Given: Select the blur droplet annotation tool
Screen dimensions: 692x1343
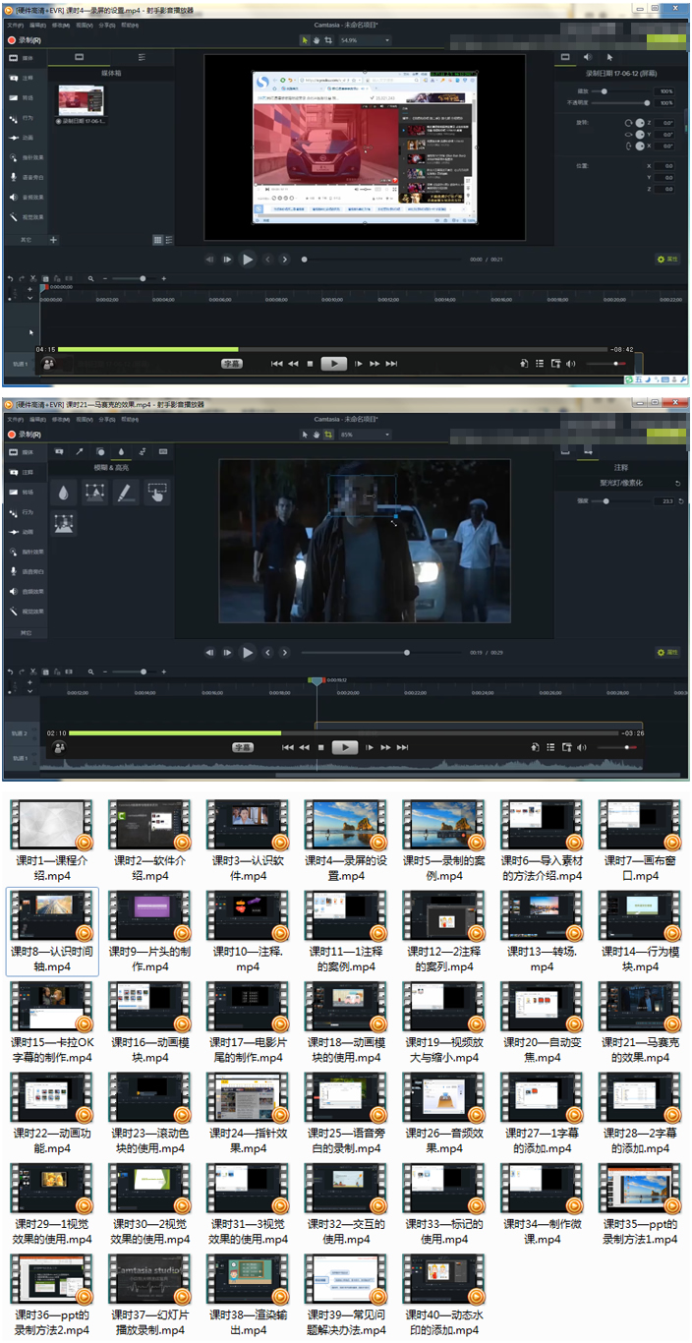Looking at the screenshot, I should (64, 493).
